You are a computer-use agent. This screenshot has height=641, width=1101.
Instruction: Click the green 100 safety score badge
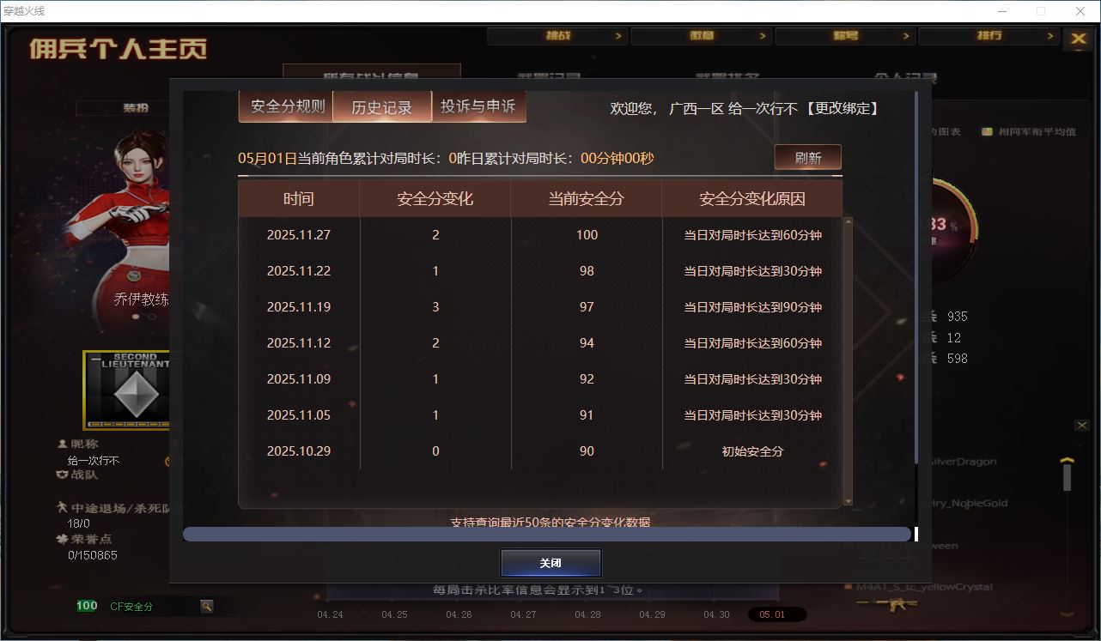[87, 606]
